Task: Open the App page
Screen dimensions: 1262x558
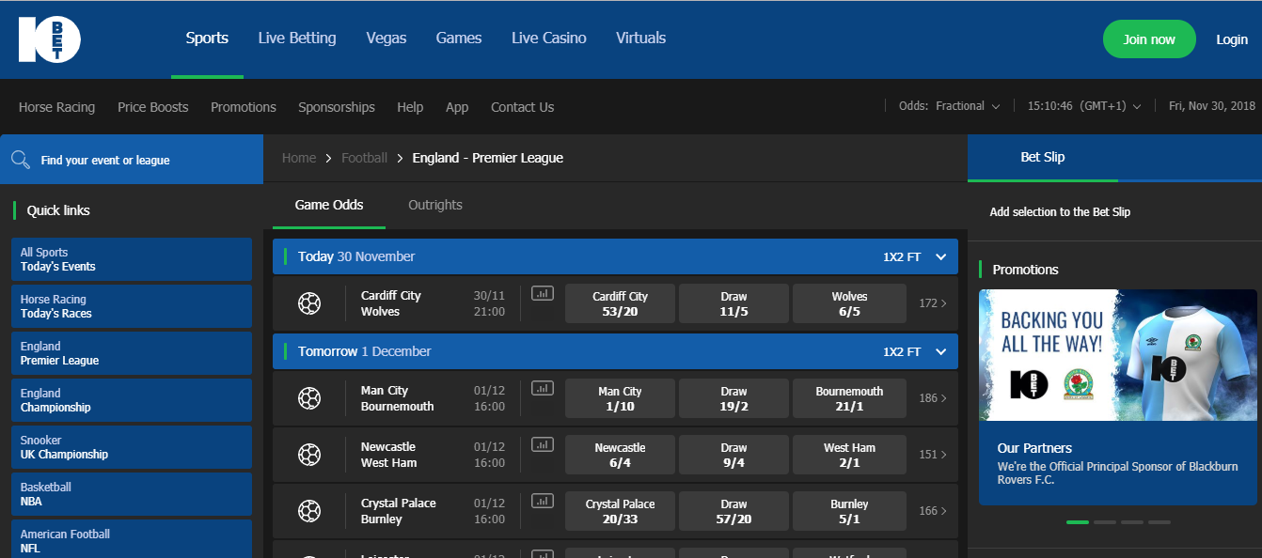Action: point(457,107)
